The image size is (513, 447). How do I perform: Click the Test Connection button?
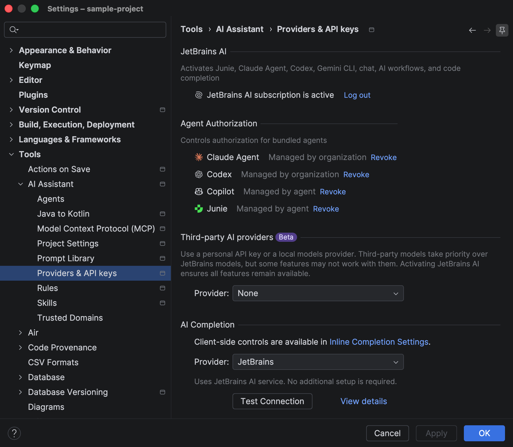pos(272,401)
